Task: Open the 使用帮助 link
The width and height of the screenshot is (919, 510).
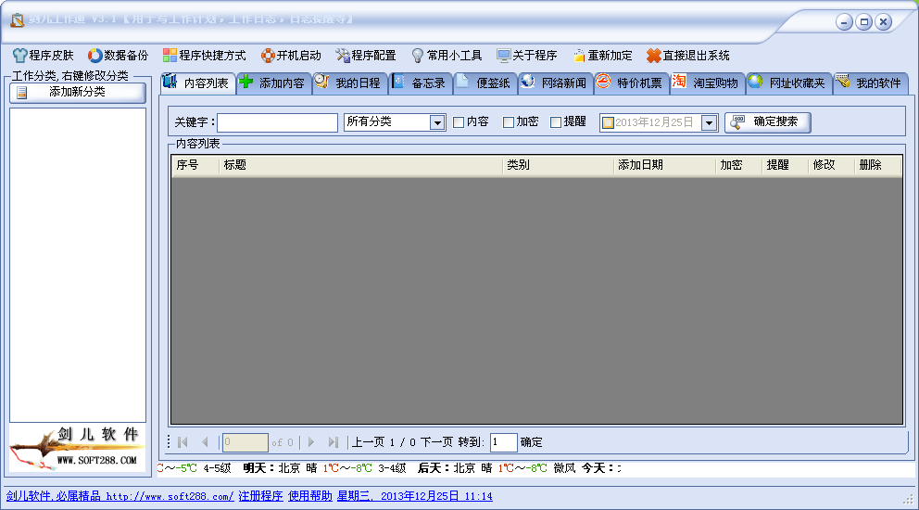Action: coord(310,496)
